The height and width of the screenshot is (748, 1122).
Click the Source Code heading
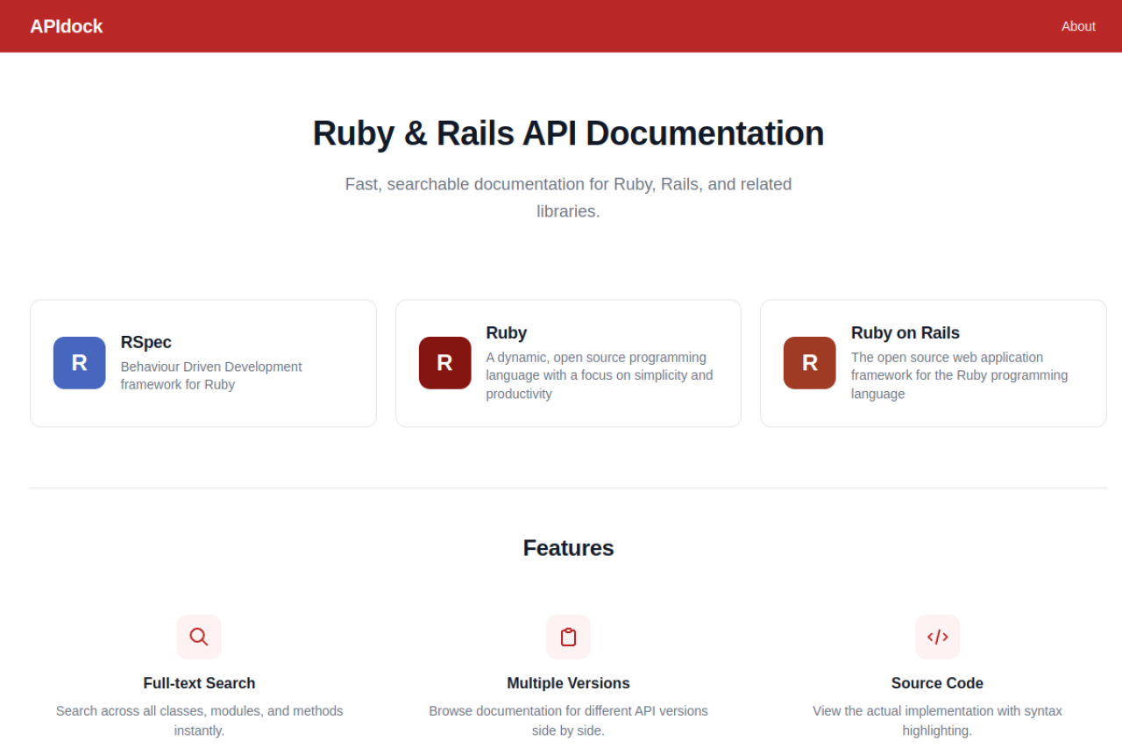click(937, 683)
